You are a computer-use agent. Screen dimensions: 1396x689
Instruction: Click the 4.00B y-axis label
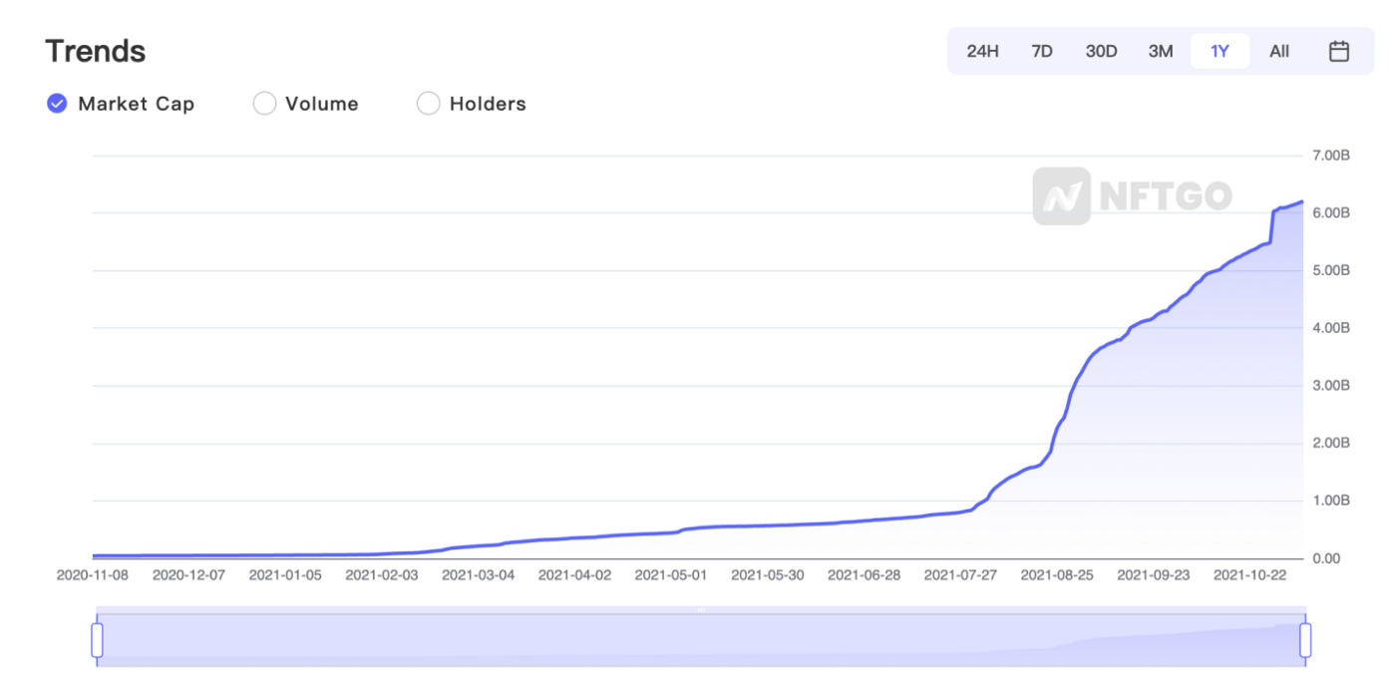(1330, 328)
